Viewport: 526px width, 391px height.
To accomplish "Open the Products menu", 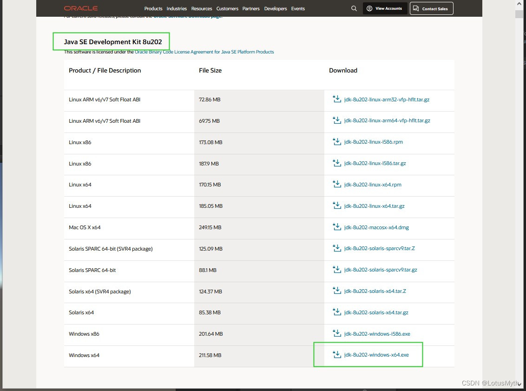I will pyautogui.click(x=153, y=8).
